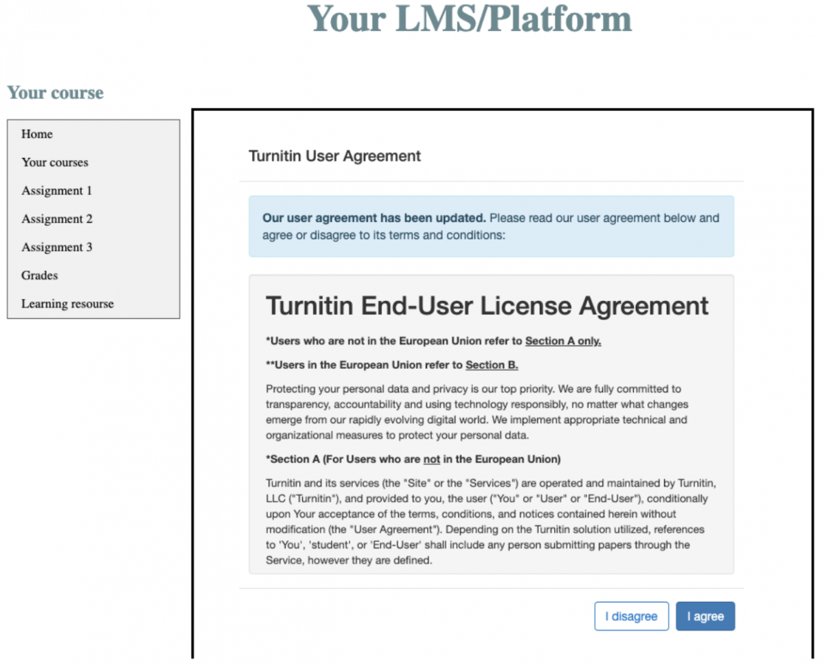Click the Turnitin End-User License Agreement heading
Image resolution: width=824 pixels, height=665 pixels.
pyautogui.click(x=487, y=305)
